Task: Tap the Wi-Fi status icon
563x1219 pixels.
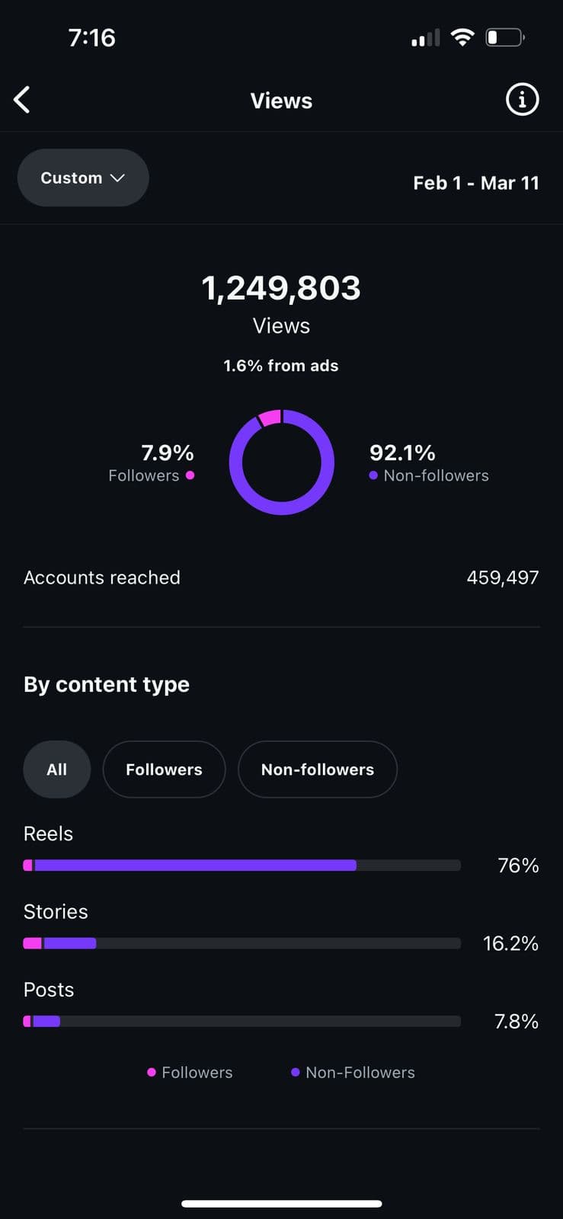Action: [462, 37]
